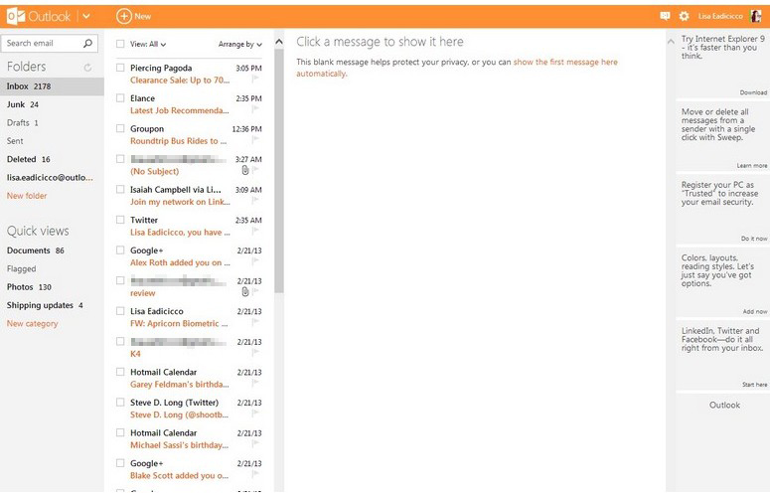Open the app switcher arrow beside Outlook
The height and width of the screenshot is (497, 770).
coord(86,16)
